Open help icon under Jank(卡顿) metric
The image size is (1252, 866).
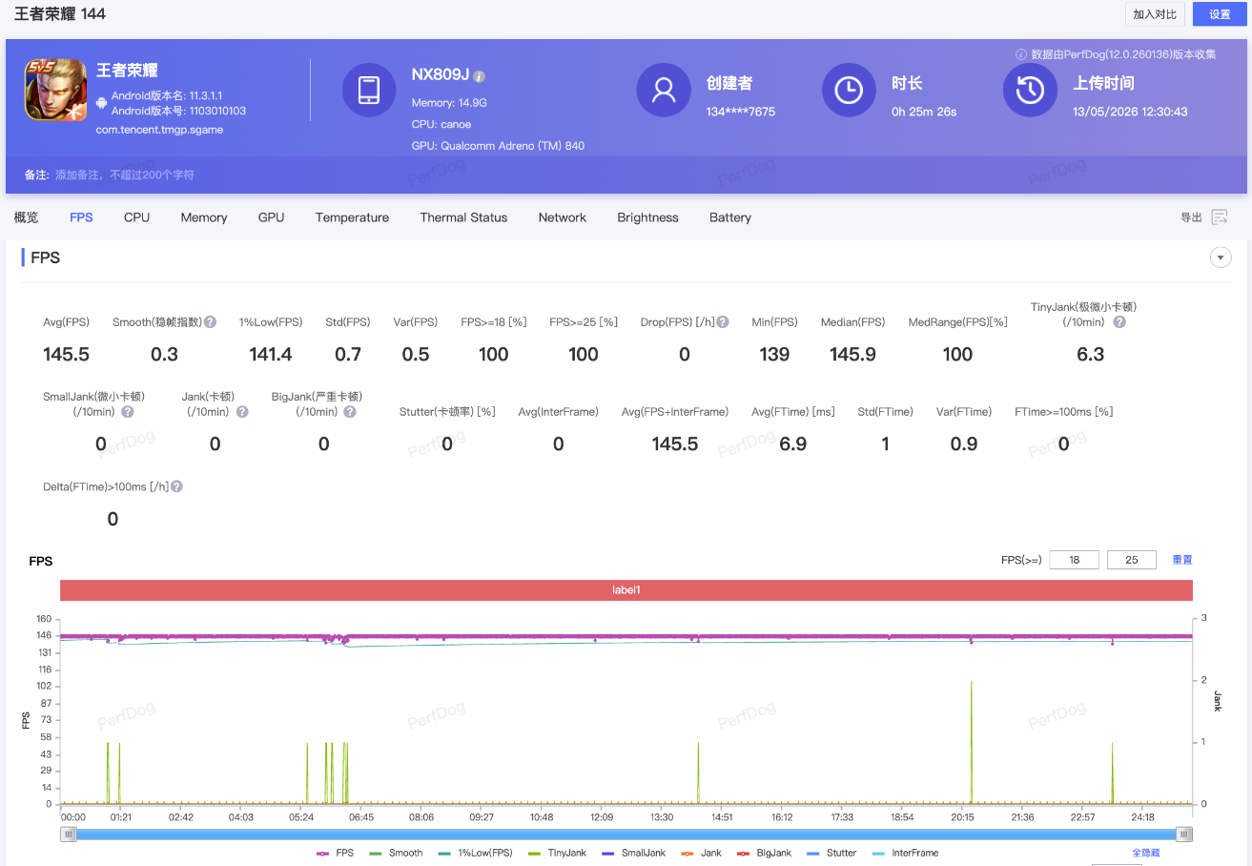[x=242, y=412]
